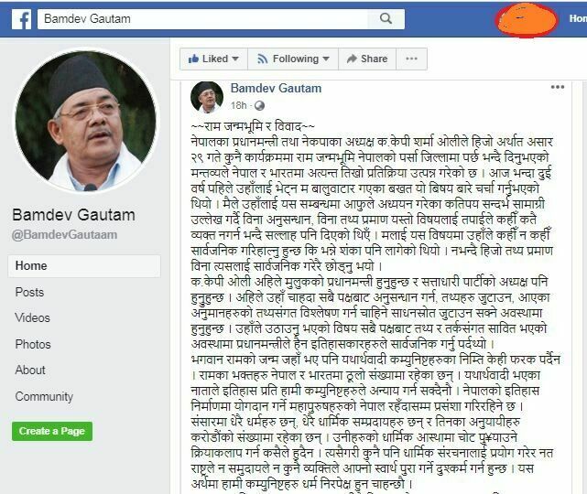
Task: Click the RSS feed icon on Following
Action: pyautogui.click(x=263, y=59)
